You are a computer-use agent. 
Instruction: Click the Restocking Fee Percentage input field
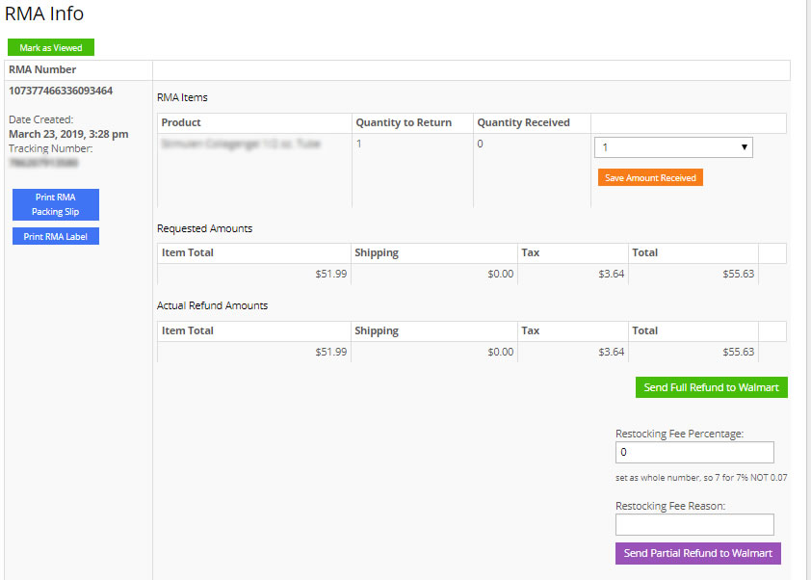694,452
